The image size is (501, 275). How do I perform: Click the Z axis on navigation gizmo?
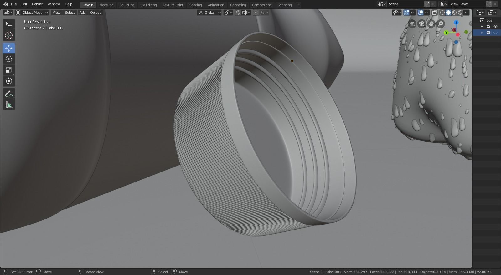tap(457, 22)
